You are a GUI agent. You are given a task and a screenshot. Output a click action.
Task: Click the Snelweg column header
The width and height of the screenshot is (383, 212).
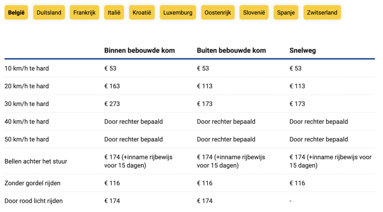point(303,50)
